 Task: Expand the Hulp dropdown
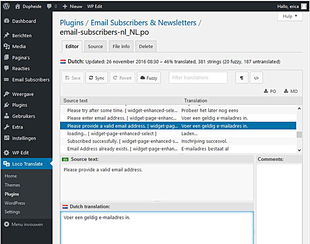[290, 16]
